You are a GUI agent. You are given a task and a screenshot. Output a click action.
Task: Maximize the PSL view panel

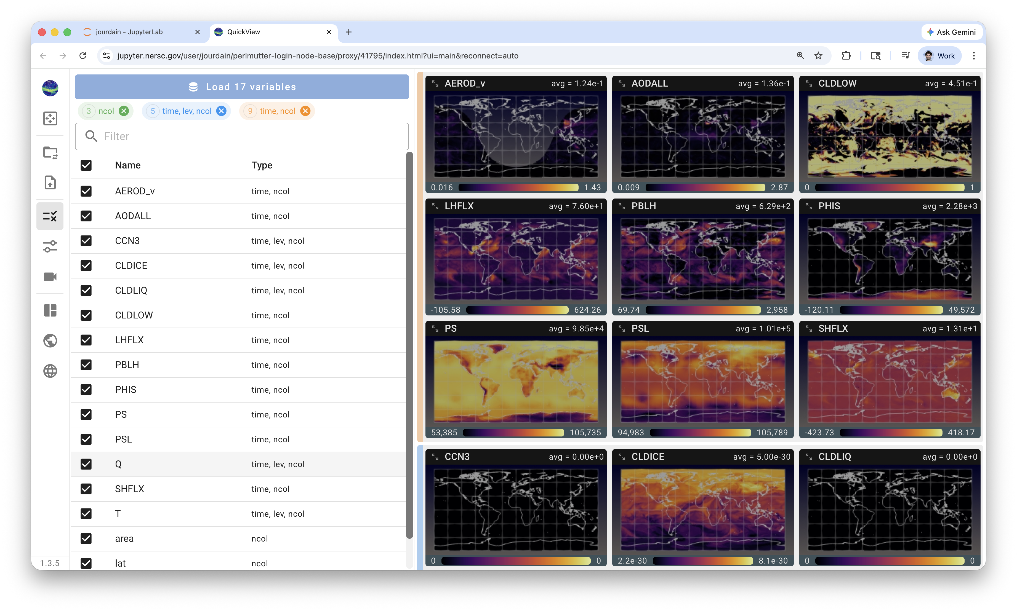pos(622,329)
